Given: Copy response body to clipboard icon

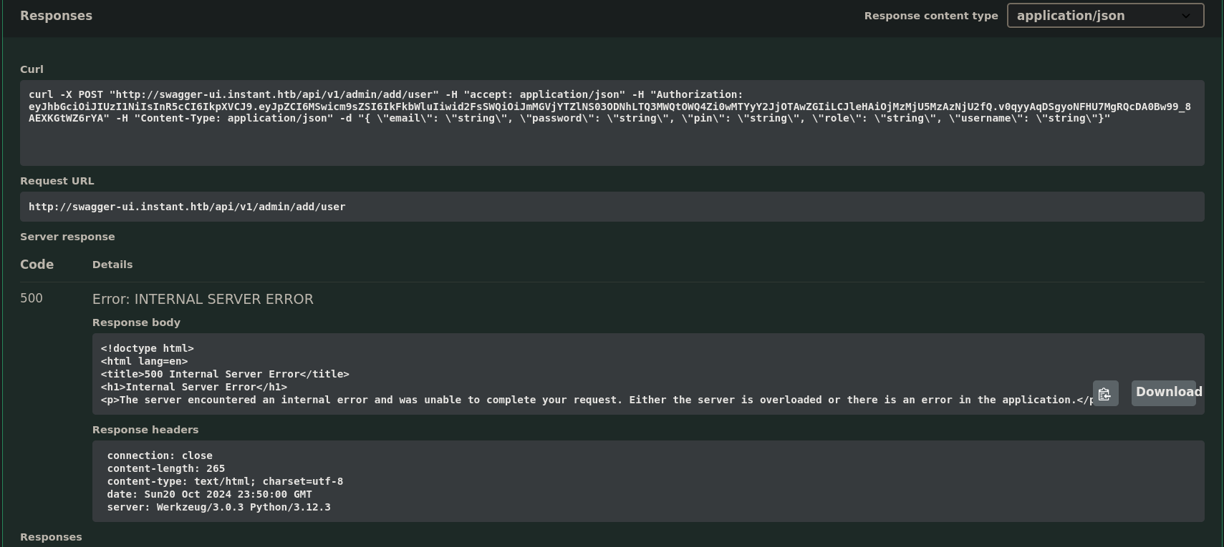Looking at the screenshot, I should 1105,393.
